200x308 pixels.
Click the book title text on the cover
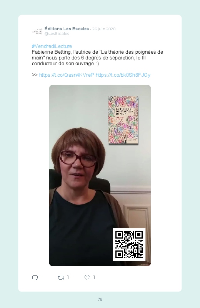[124, 111]
